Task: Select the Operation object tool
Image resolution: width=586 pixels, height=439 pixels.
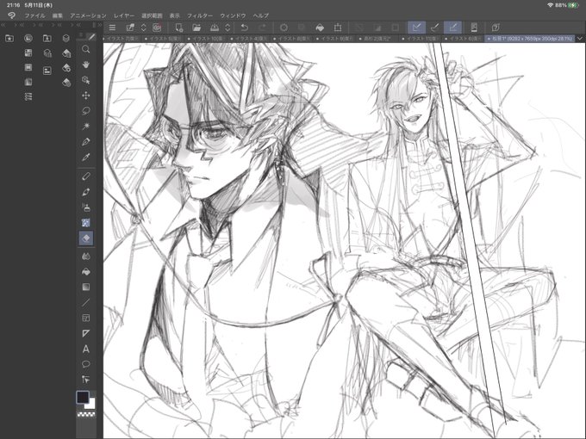Action: tap(86, 80)
